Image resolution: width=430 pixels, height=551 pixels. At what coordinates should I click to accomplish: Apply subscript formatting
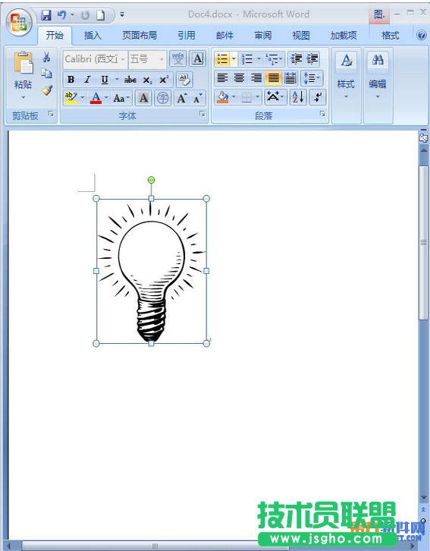(x=147, y=80)
